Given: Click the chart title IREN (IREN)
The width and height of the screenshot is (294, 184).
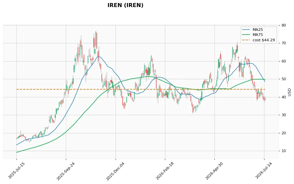Looking at the screenshot, I should tap(125, 5).
